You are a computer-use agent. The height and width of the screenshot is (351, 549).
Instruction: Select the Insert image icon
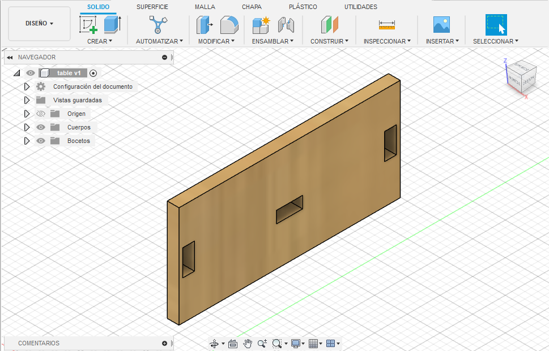441,25
